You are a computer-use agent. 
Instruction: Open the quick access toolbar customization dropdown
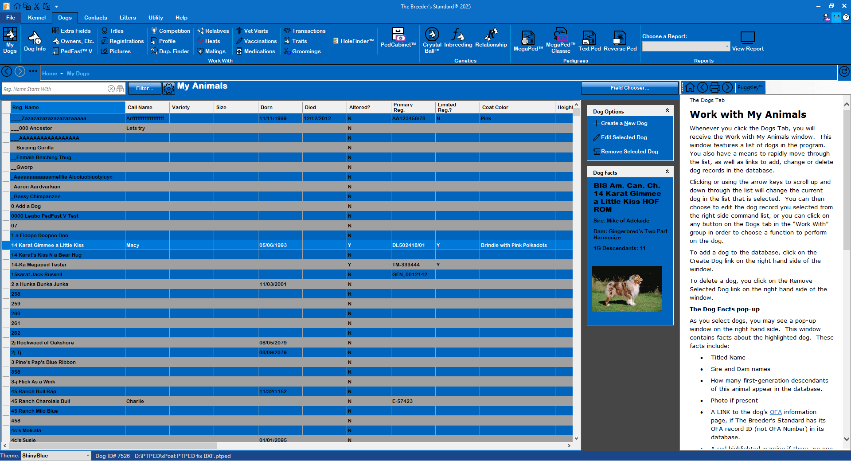(56, 6)
